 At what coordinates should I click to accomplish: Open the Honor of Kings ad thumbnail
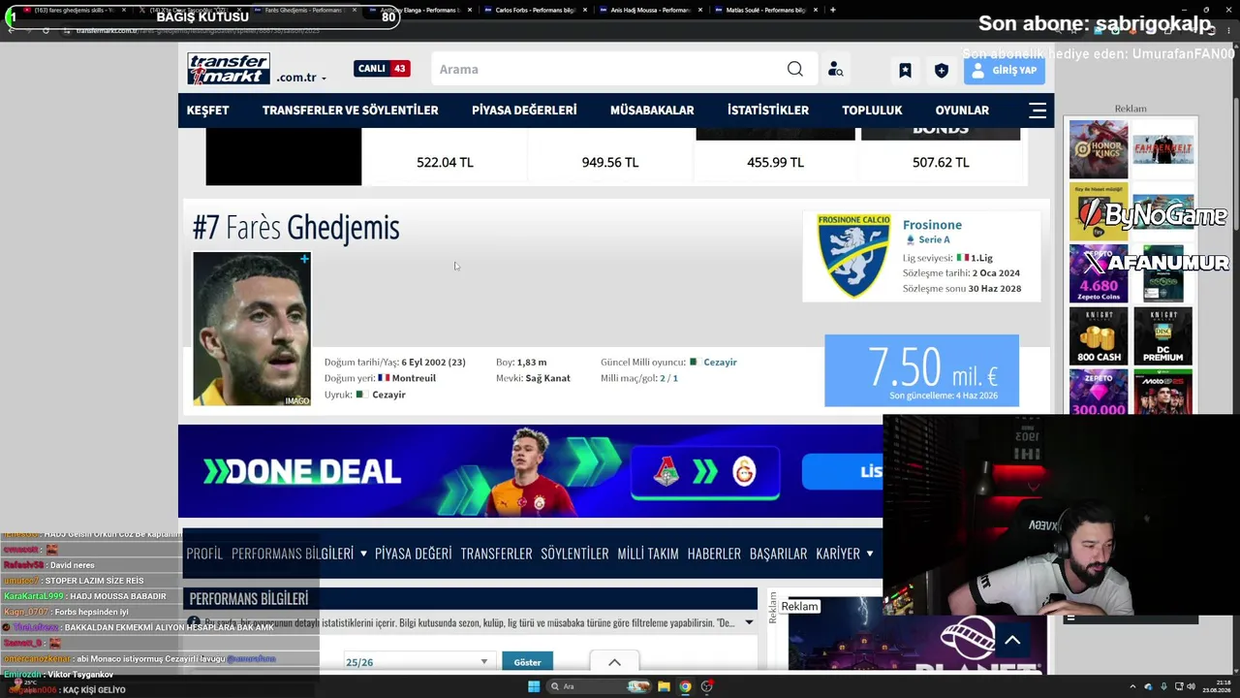[x=1099, y=149]
